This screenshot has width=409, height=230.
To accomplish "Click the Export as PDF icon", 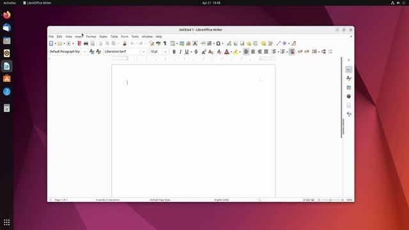I will tap(79, 43).
